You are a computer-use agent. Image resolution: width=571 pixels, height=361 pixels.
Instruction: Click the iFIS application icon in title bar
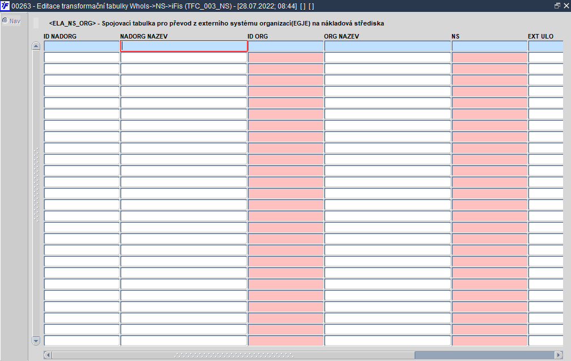click(5, 6)
